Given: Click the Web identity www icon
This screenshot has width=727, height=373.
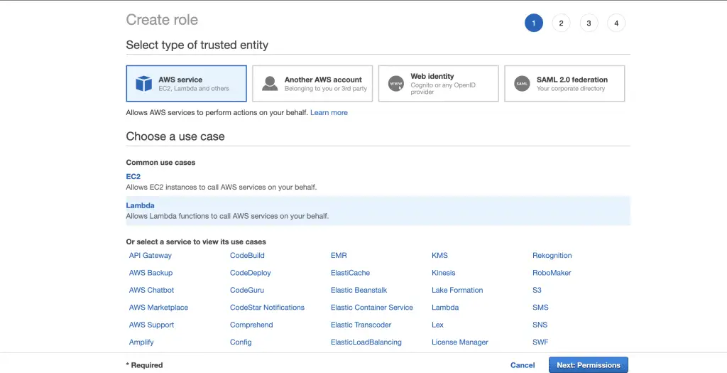Looking at the screenshot, I should [396, 84].
